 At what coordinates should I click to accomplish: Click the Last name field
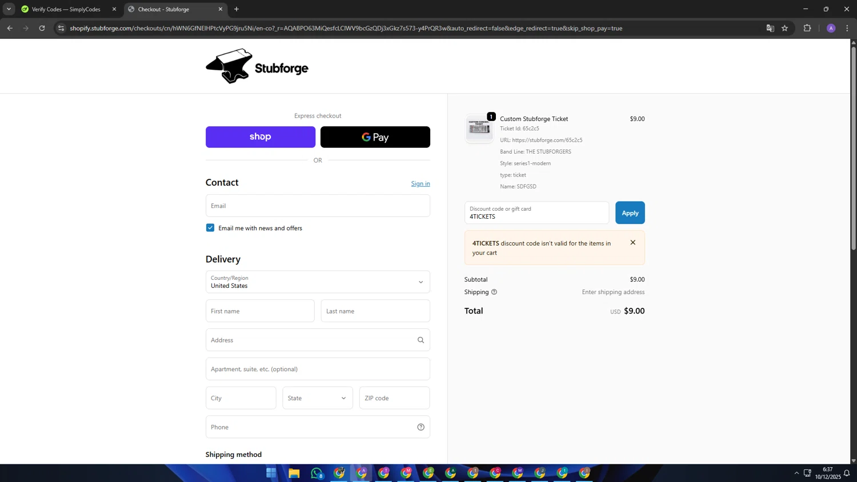coord(375,311)
